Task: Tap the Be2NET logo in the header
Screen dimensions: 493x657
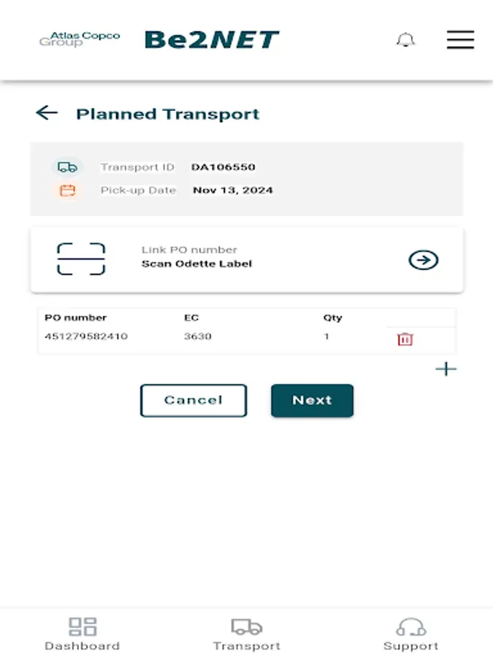Action: (213, 39)
